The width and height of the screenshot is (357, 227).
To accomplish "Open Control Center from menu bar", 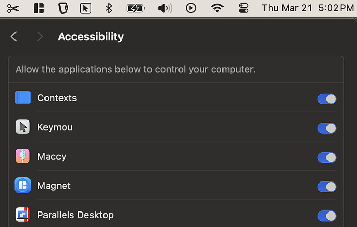I will (x=244, y=8).
